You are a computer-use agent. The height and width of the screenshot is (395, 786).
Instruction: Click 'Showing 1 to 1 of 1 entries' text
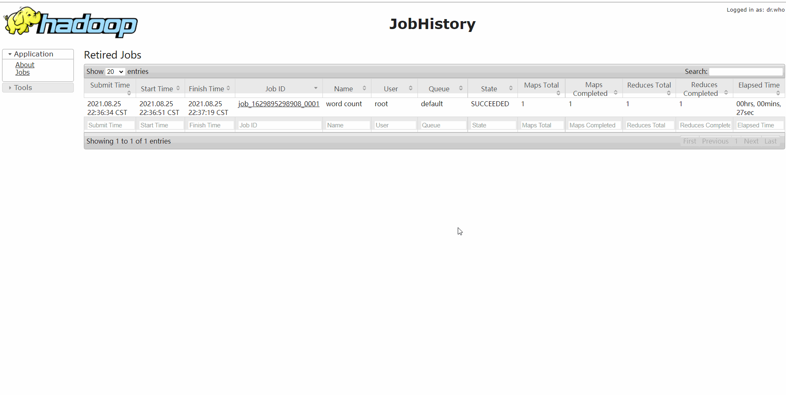[129, 141]
